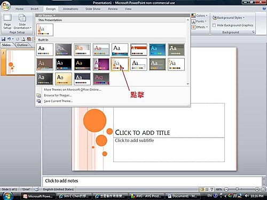Switch to the Outline pane tab
The width and height of the screenshot is (267, 200).
coord(22,45)
